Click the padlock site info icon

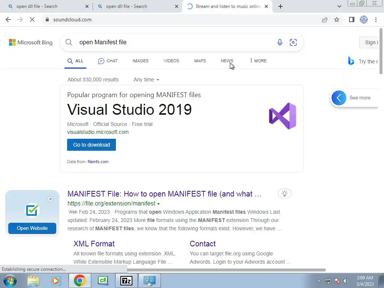(47, 19)
